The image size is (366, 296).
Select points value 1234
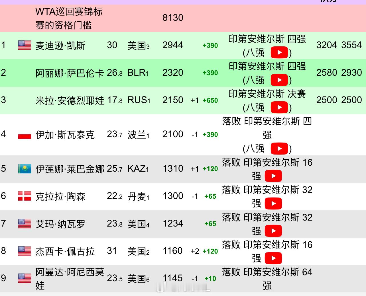click(173, 223)
